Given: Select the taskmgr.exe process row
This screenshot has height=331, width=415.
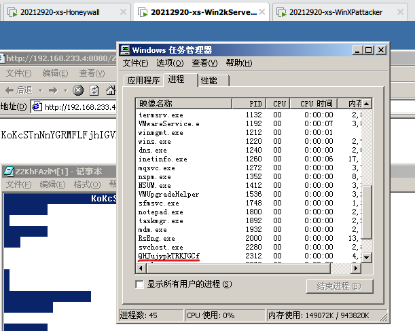Looking at the screenshot, I should [249, 220].
